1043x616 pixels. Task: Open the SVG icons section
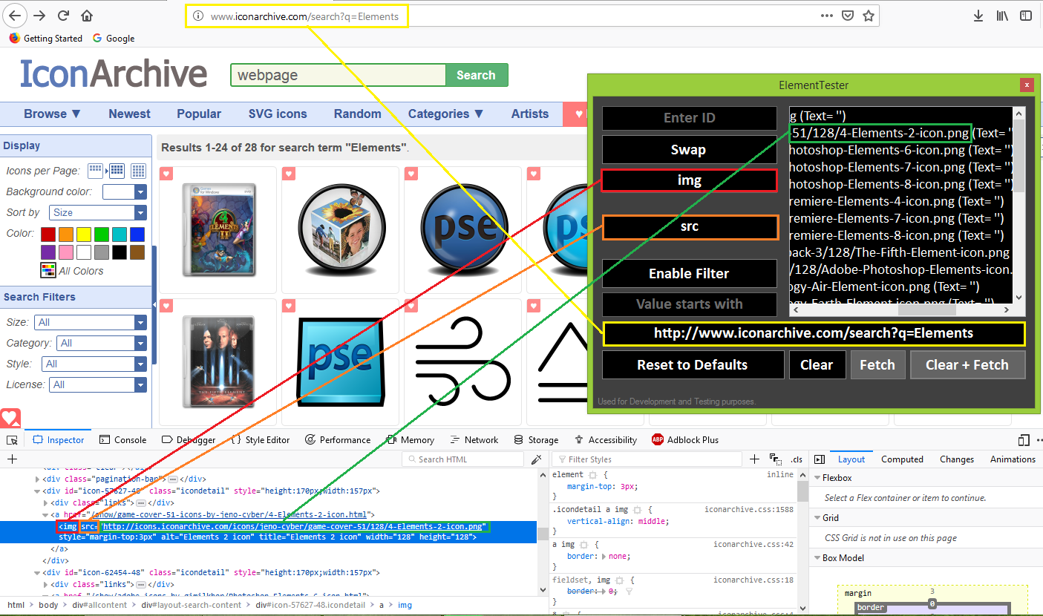pyautogui.click(x=278, y=114)
